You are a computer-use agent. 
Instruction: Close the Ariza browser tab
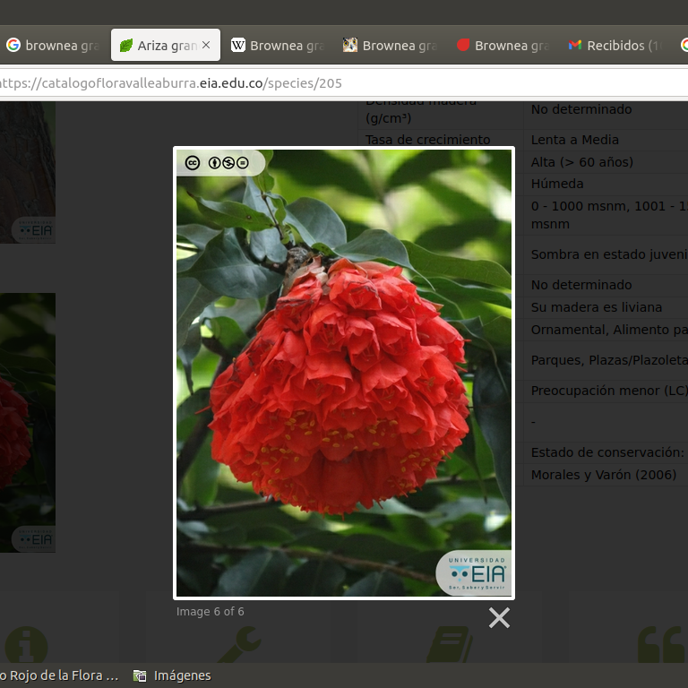pos(206,45)
